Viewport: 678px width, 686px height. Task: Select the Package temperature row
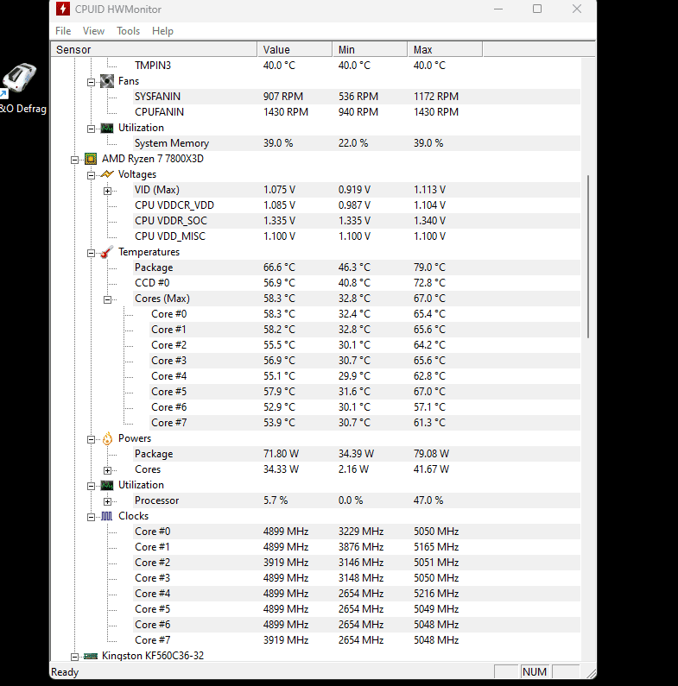coord(357,267)
